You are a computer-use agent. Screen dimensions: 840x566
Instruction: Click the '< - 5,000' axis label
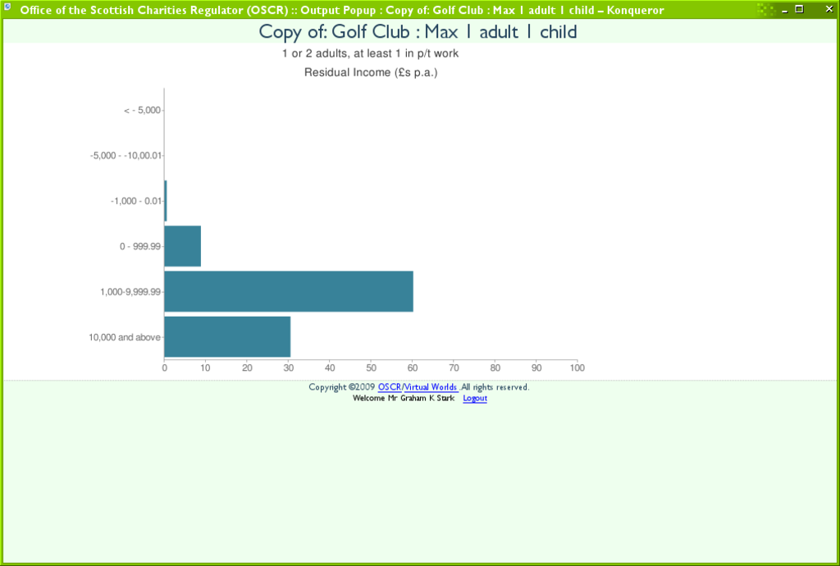pos(142,110)
